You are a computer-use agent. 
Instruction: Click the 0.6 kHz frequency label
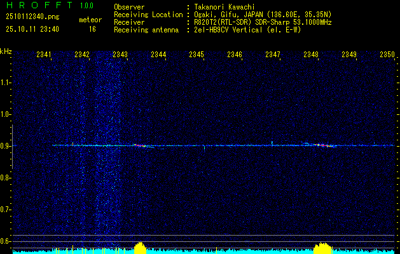(5, 241)
